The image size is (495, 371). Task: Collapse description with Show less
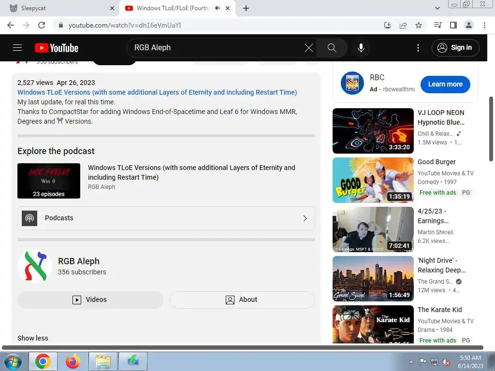click(x=33, y=338)
